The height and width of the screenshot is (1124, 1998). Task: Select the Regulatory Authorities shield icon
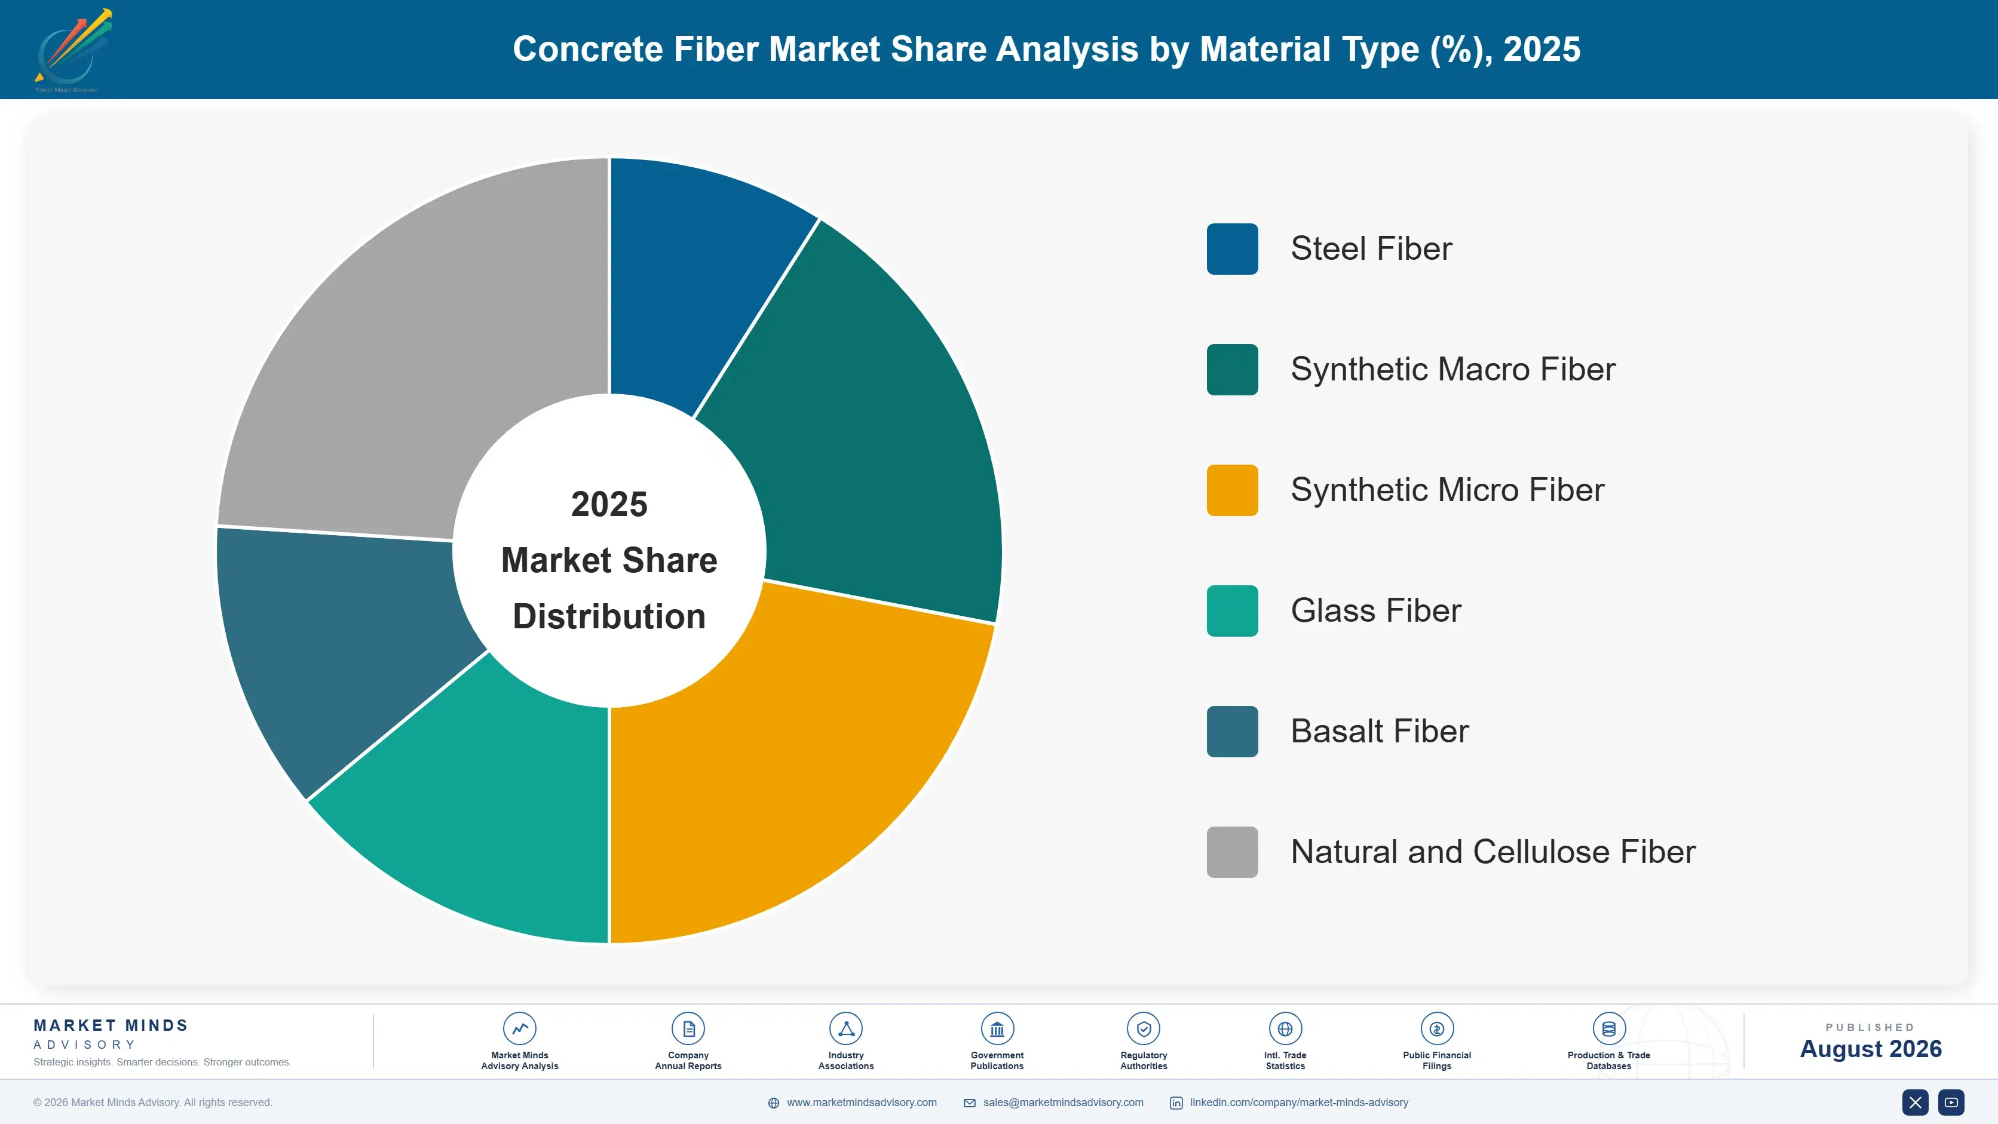[x=1143, y=1028]
